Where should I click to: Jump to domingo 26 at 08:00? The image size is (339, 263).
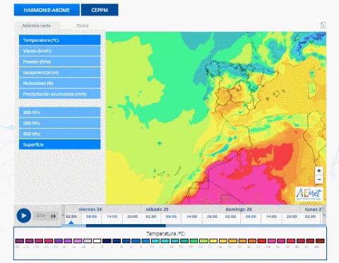pos(251,216)
